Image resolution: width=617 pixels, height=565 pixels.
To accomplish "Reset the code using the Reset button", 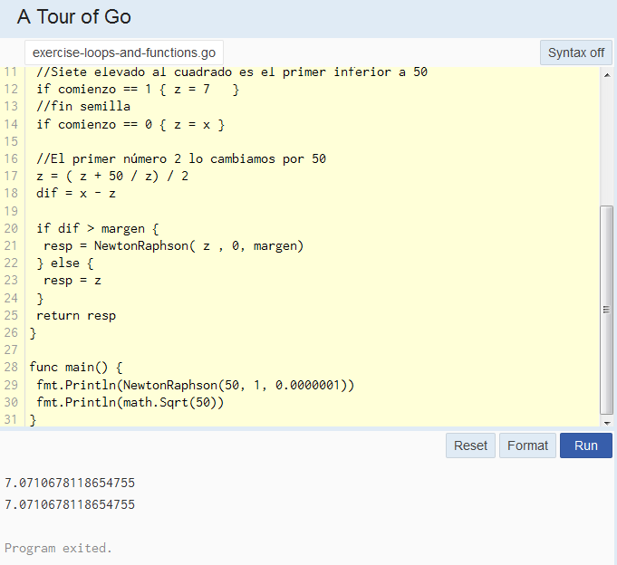I will tap(470, 445).
